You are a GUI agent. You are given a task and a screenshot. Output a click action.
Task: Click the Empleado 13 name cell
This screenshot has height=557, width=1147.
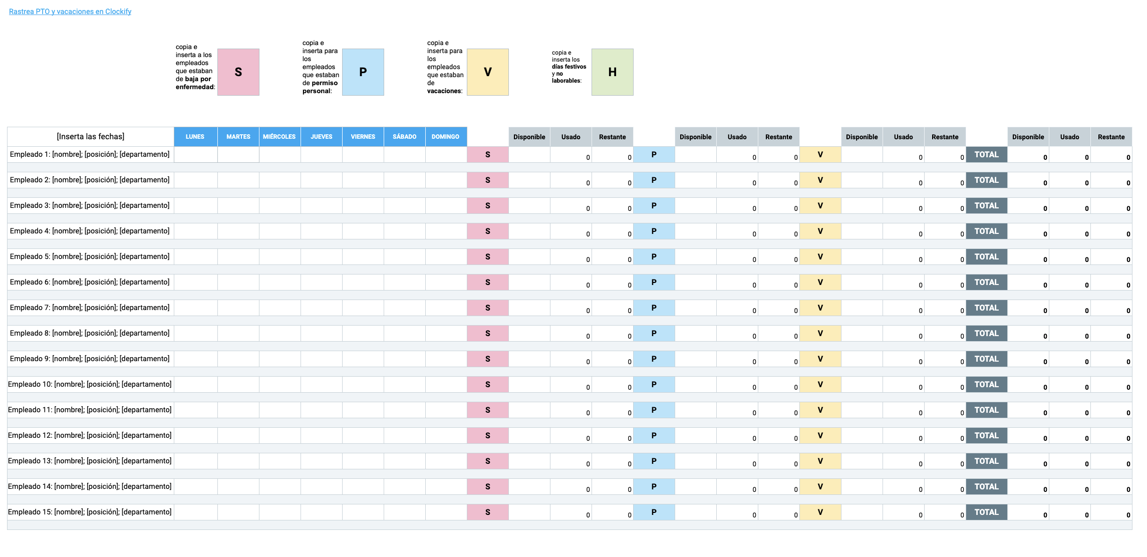tap(91, 461)
